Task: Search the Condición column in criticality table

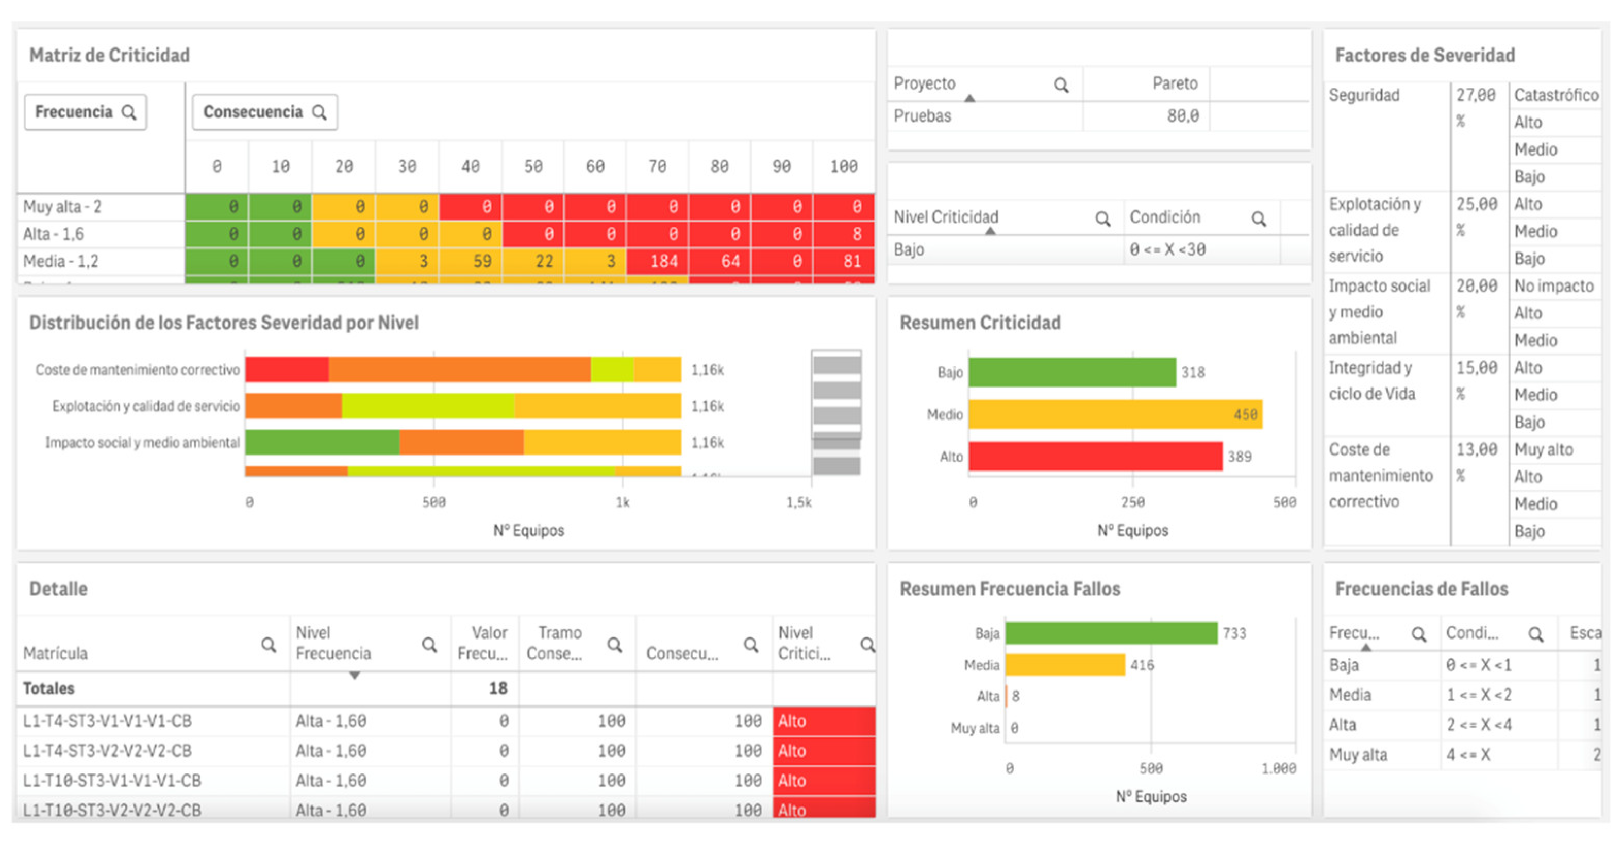Action: tap(1258, 218)
